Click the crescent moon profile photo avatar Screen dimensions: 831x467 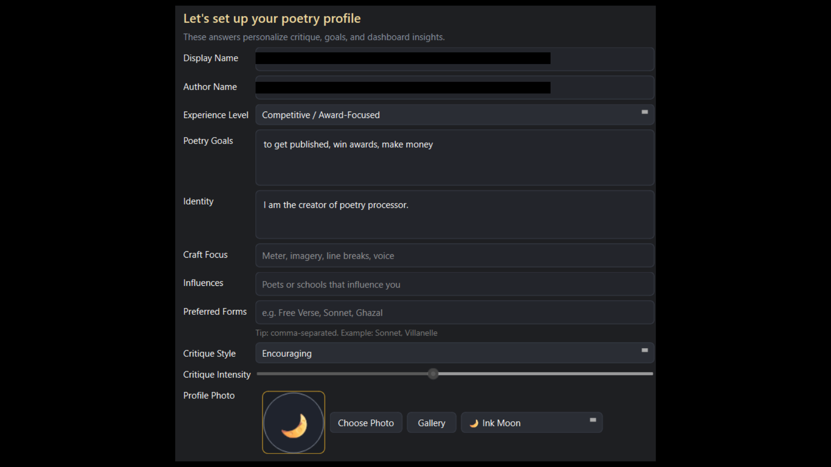tap(293, 422)
